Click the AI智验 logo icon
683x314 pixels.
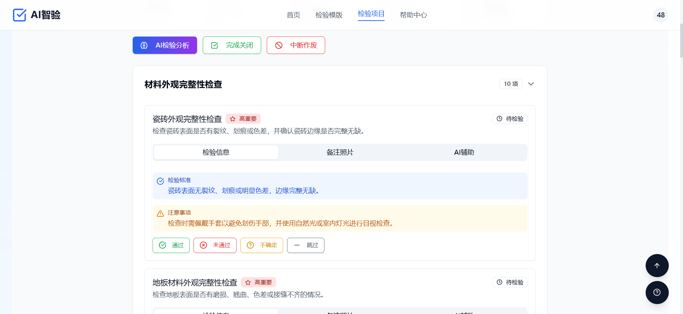click(20, 15)
